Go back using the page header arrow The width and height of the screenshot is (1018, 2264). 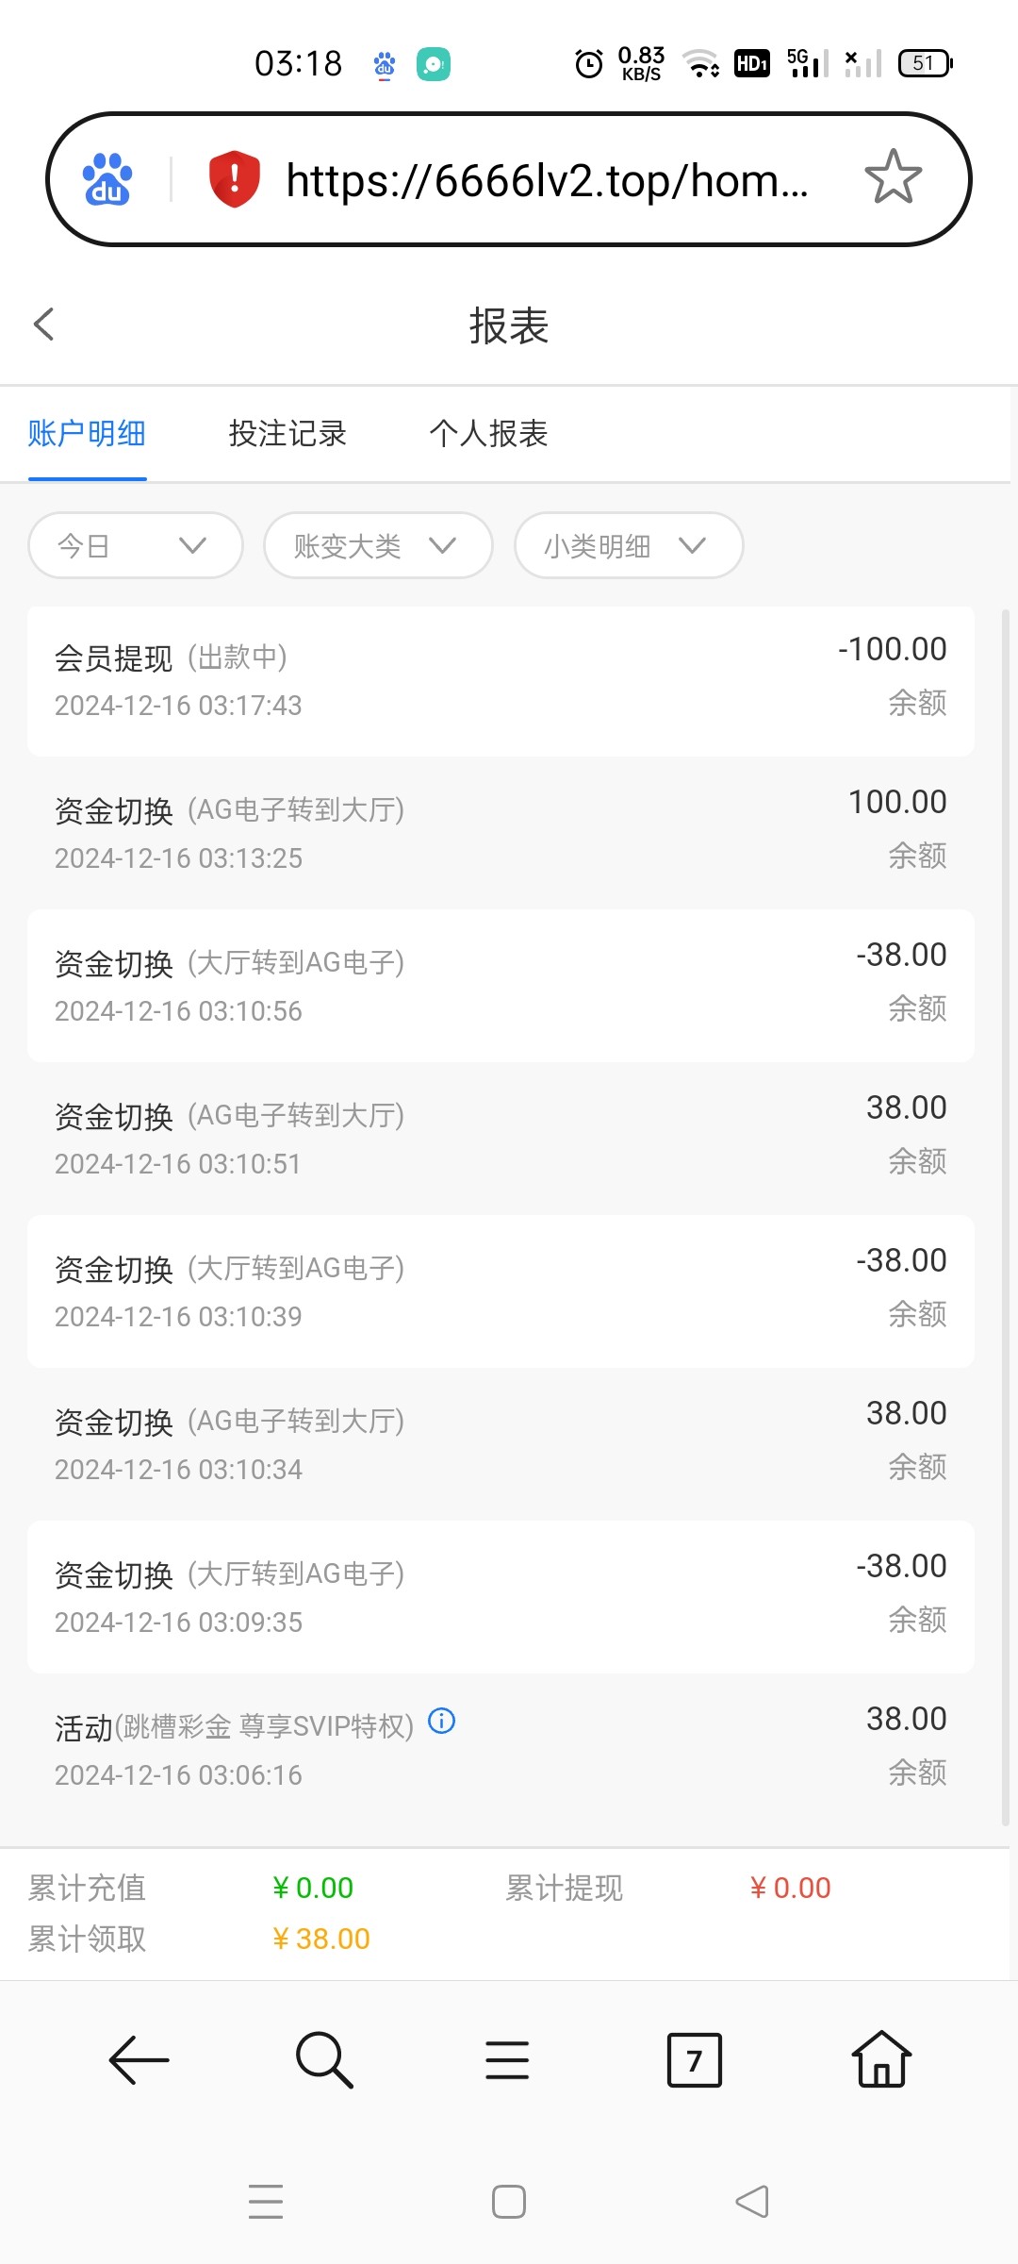(44, 325)
